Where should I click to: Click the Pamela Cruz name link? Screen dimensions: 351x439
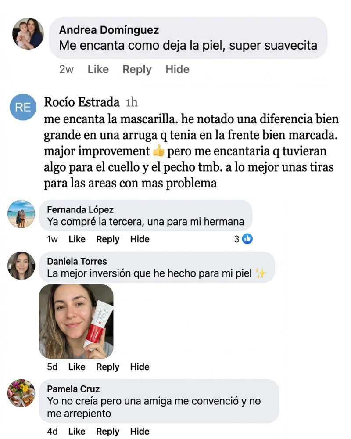pyautogui.click(x=73, y=389)
